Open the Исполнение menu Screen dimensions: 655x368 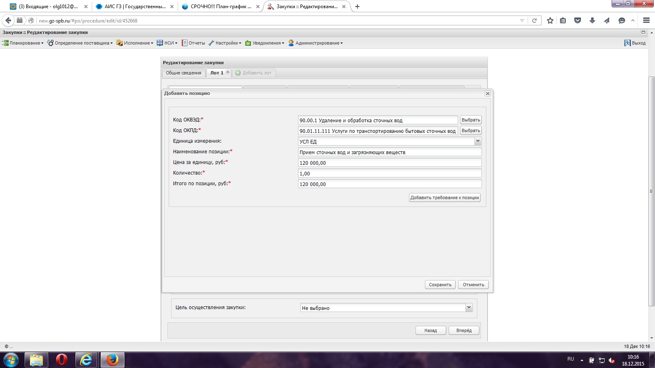click(x=135, y=43)
